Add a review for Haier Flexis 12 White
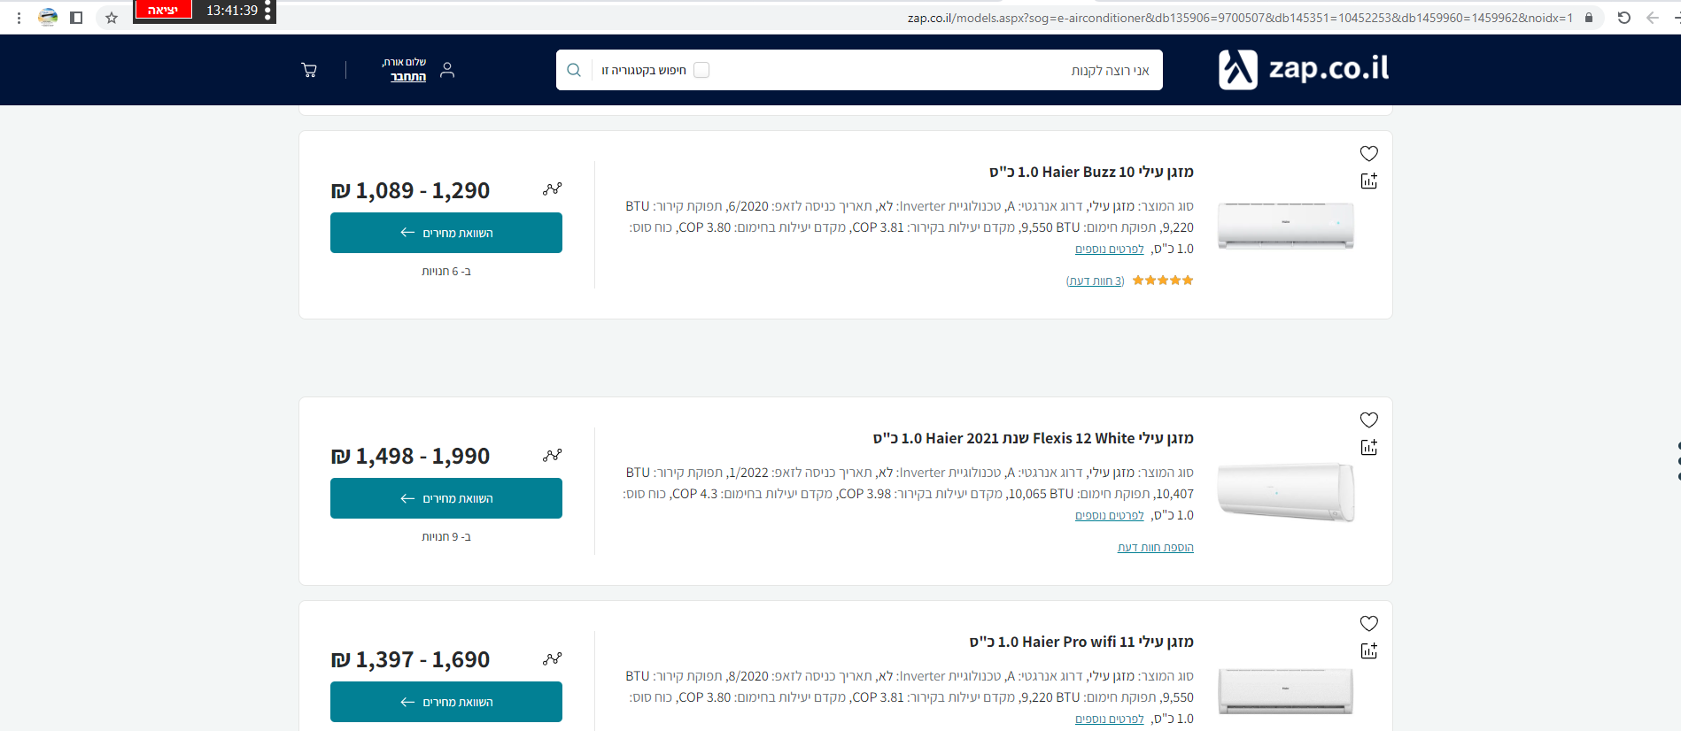This screenshot has width=1681, height=731. 1156,548
